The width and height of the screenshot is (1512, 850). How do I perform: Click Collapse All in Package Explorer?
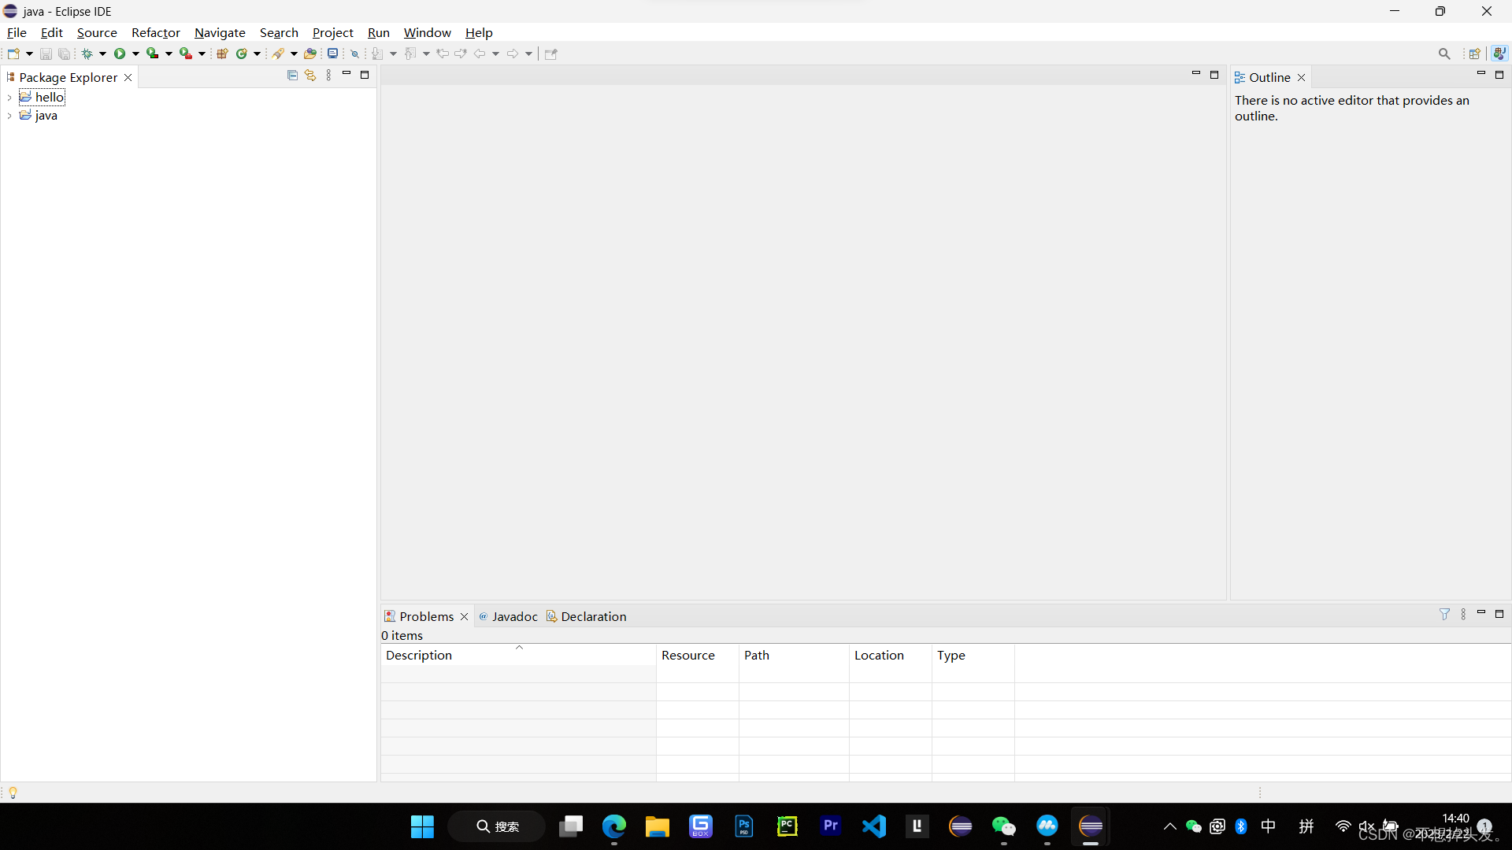(292, 76)
